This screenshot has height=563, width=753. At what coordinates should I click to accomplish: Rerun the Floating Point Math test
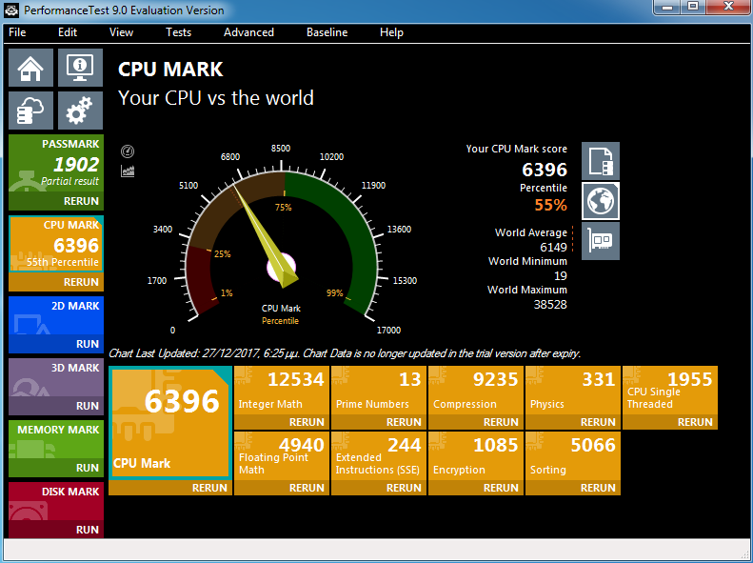coord(282,488)
